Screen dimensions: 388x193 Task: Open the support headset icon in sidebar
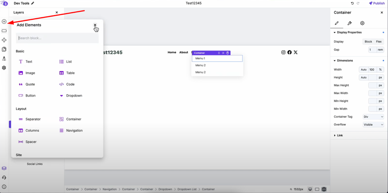[4, 177]
